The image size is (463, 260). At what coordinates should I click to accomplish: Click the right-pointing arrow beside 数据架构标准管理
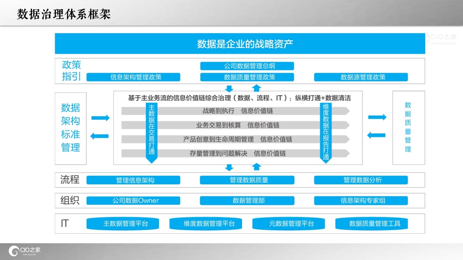100,118
